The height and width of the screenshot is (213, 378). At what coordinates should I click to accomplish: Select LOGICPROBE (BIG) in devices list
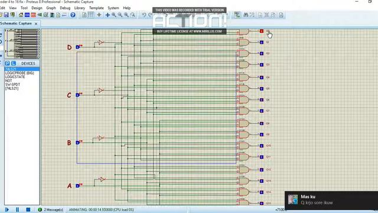19,73
